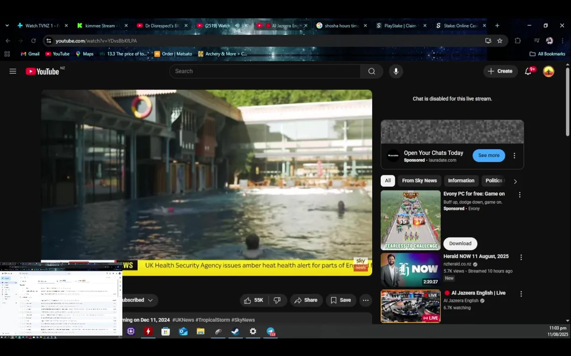The width and height of the screenshot is (571, 356).
Task: Select the All filter chip
Action: click(388, 181)
